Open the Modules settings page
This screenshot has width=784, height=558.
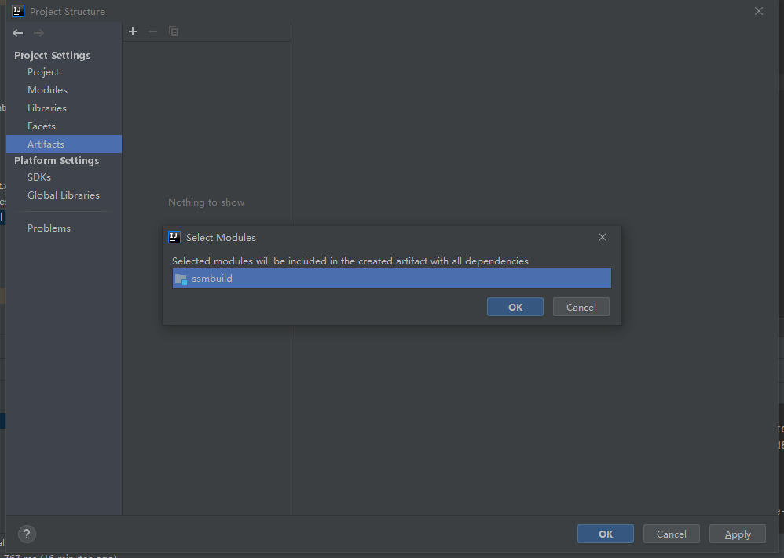[64, 90]
